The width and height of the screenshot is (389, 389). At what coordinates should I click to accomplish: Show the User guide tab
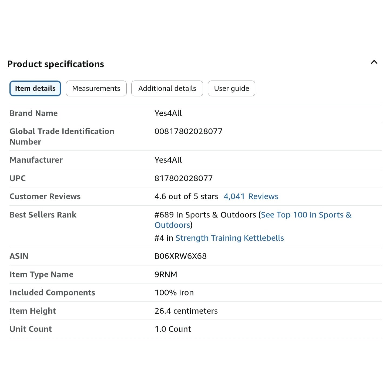tap(232, 88)
